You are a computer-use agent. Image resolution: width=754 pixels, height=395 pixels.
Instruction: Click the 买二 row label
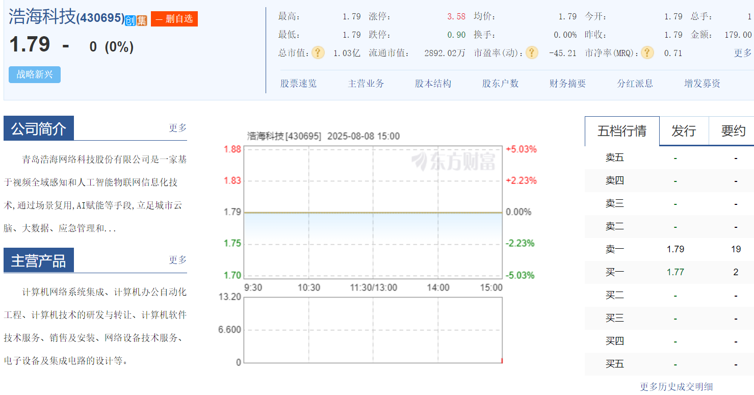[x=615, y=295]
